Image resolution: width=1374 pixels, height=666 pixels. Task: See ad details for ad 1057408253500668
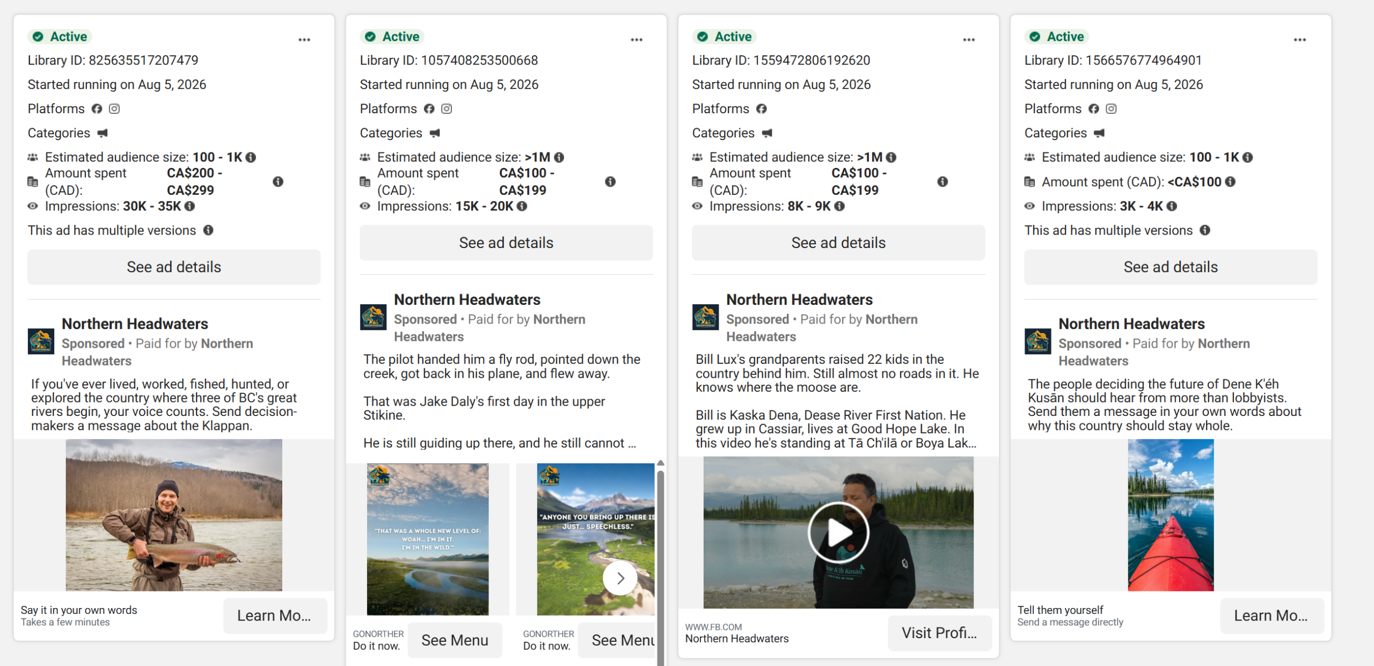506,243
